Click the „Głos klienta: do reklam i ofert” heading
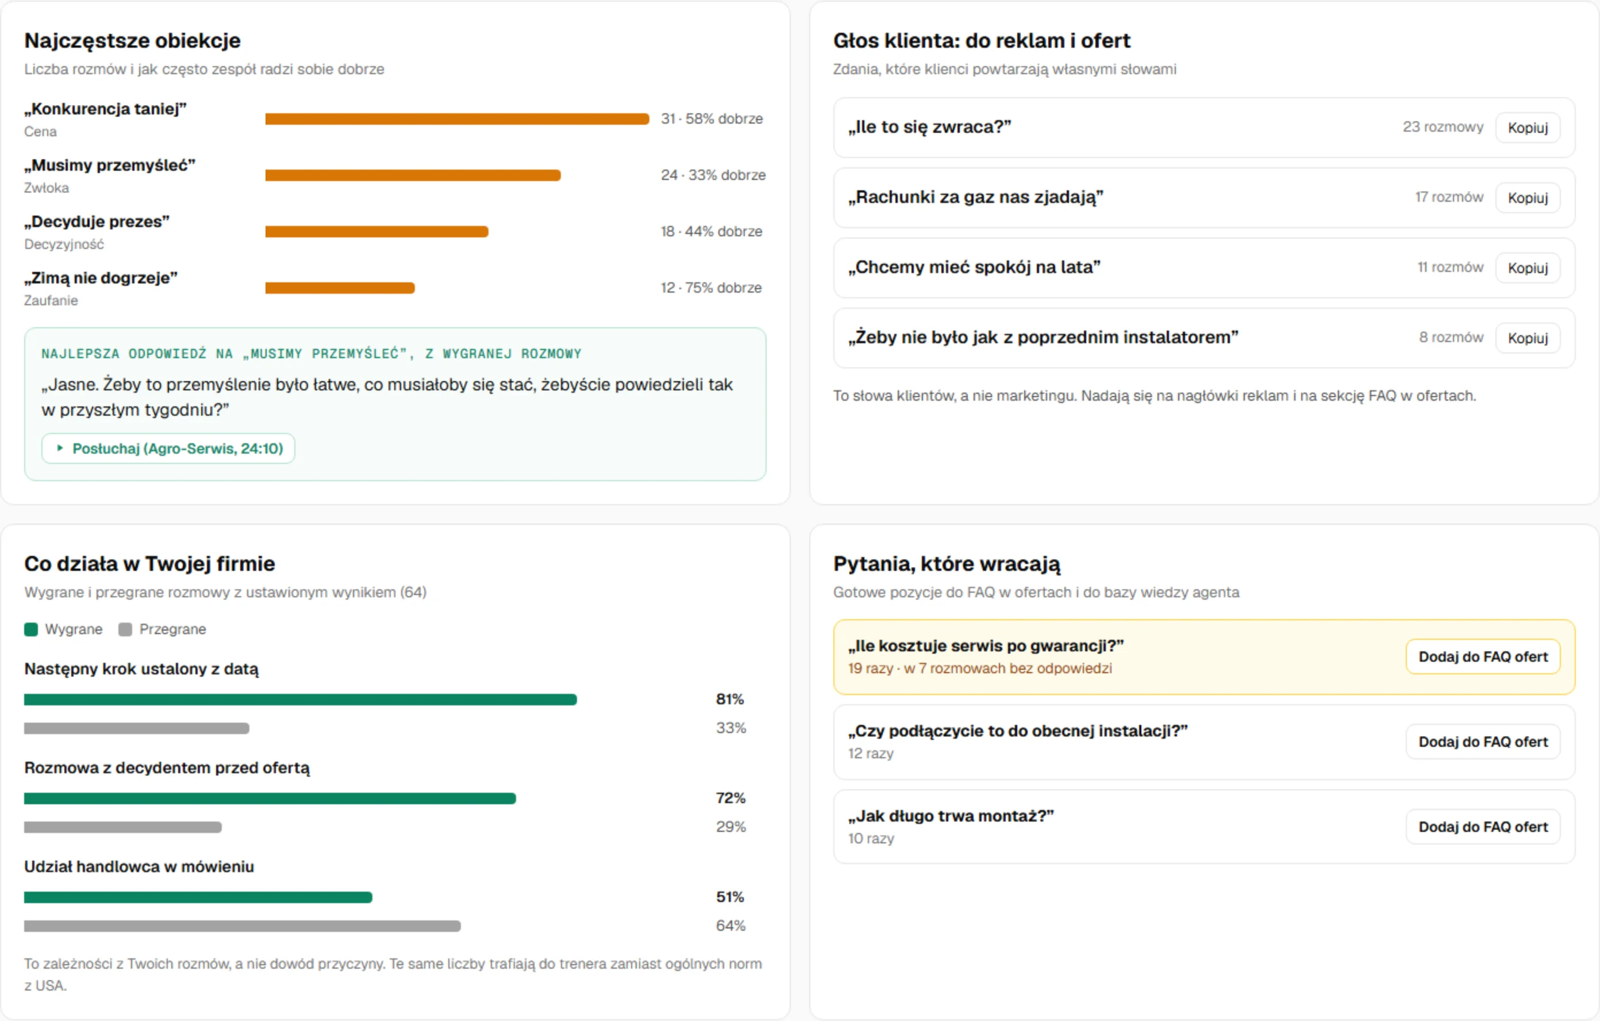Viewport: 1600px width, 1021px height. (x=982, y=41)
